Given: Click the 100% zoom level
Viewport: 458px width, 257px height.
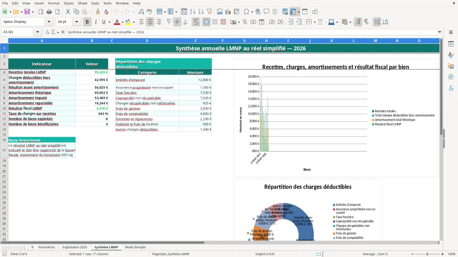Looking at the screenshot, I should tap(452, 254).
